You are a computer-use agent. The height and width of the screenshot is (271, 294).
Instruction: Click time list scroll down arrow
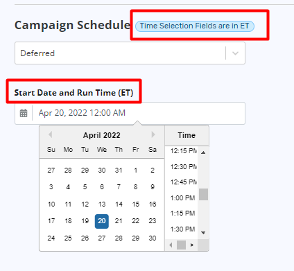click(203, 233)
